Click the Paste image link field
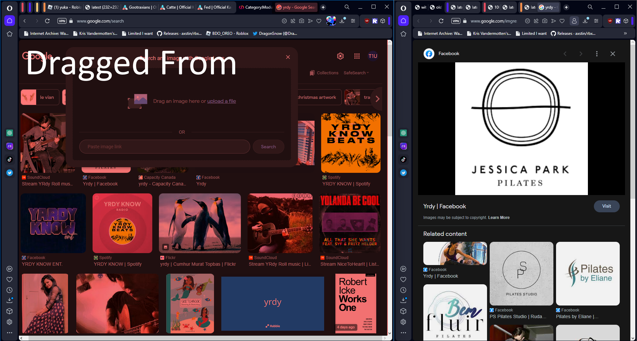The height and width of the screenshot is (341, 637). point(165,147)
